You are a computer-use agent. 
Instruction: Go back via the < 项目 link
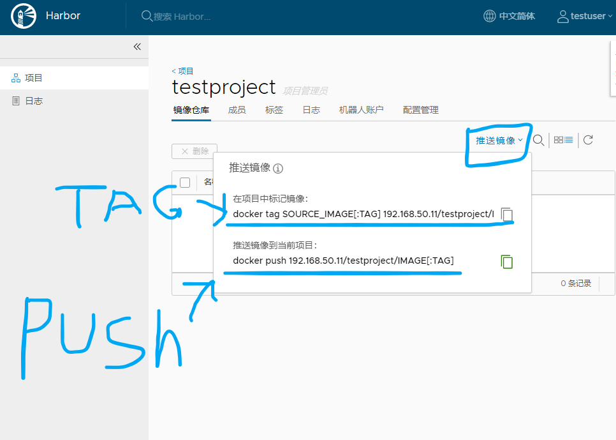point(182,72)
